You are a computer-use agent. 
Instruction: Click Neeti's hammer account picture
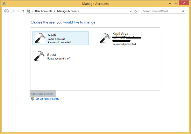(40, 38)
